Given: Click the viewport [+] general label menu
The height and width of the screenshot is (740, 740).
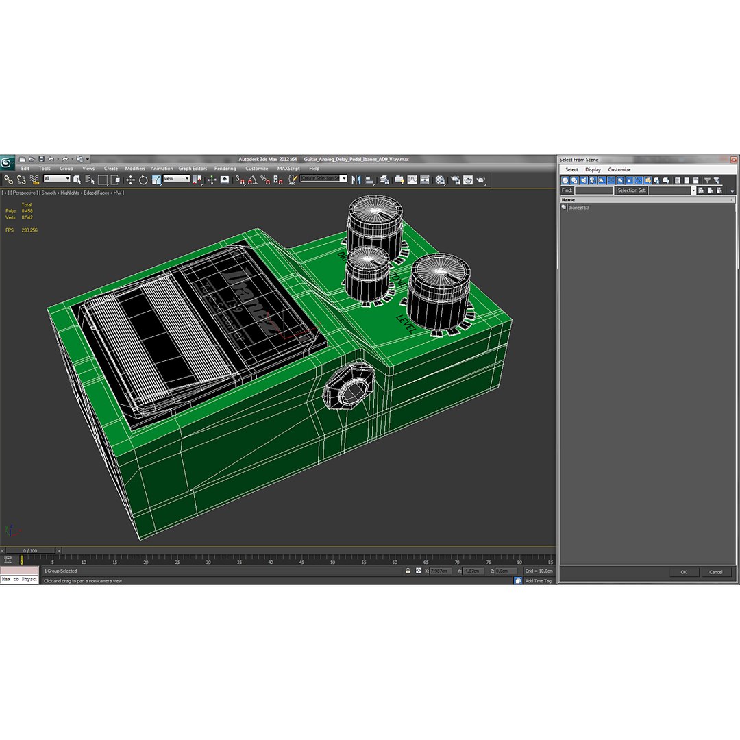Looking at the screenshot, I should coord(5,193).
